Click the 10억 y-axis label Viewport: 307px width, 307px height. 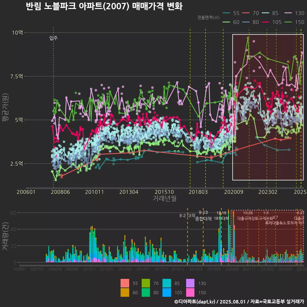[x=17, y=33]
